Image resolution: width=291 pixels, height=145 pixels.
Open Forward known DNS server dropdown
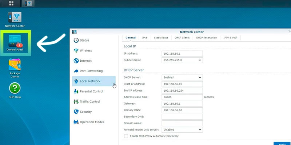click(x=182, y=130)
